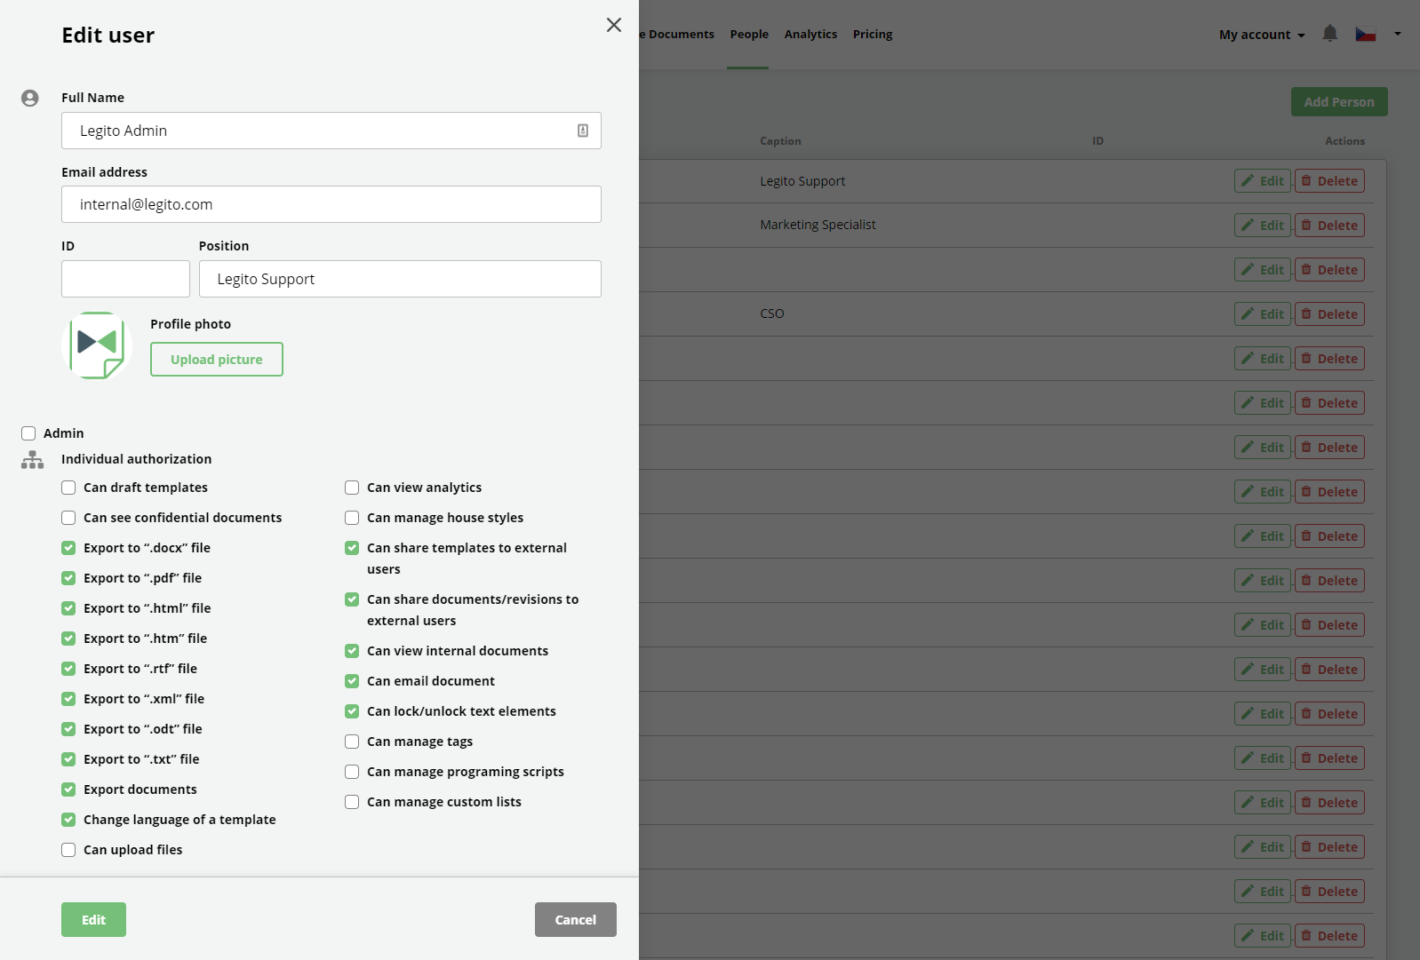Uncheck Export to ".txt" file
Image resolution: width=1420 pixels, height=960 pixels.
point(68,759)
